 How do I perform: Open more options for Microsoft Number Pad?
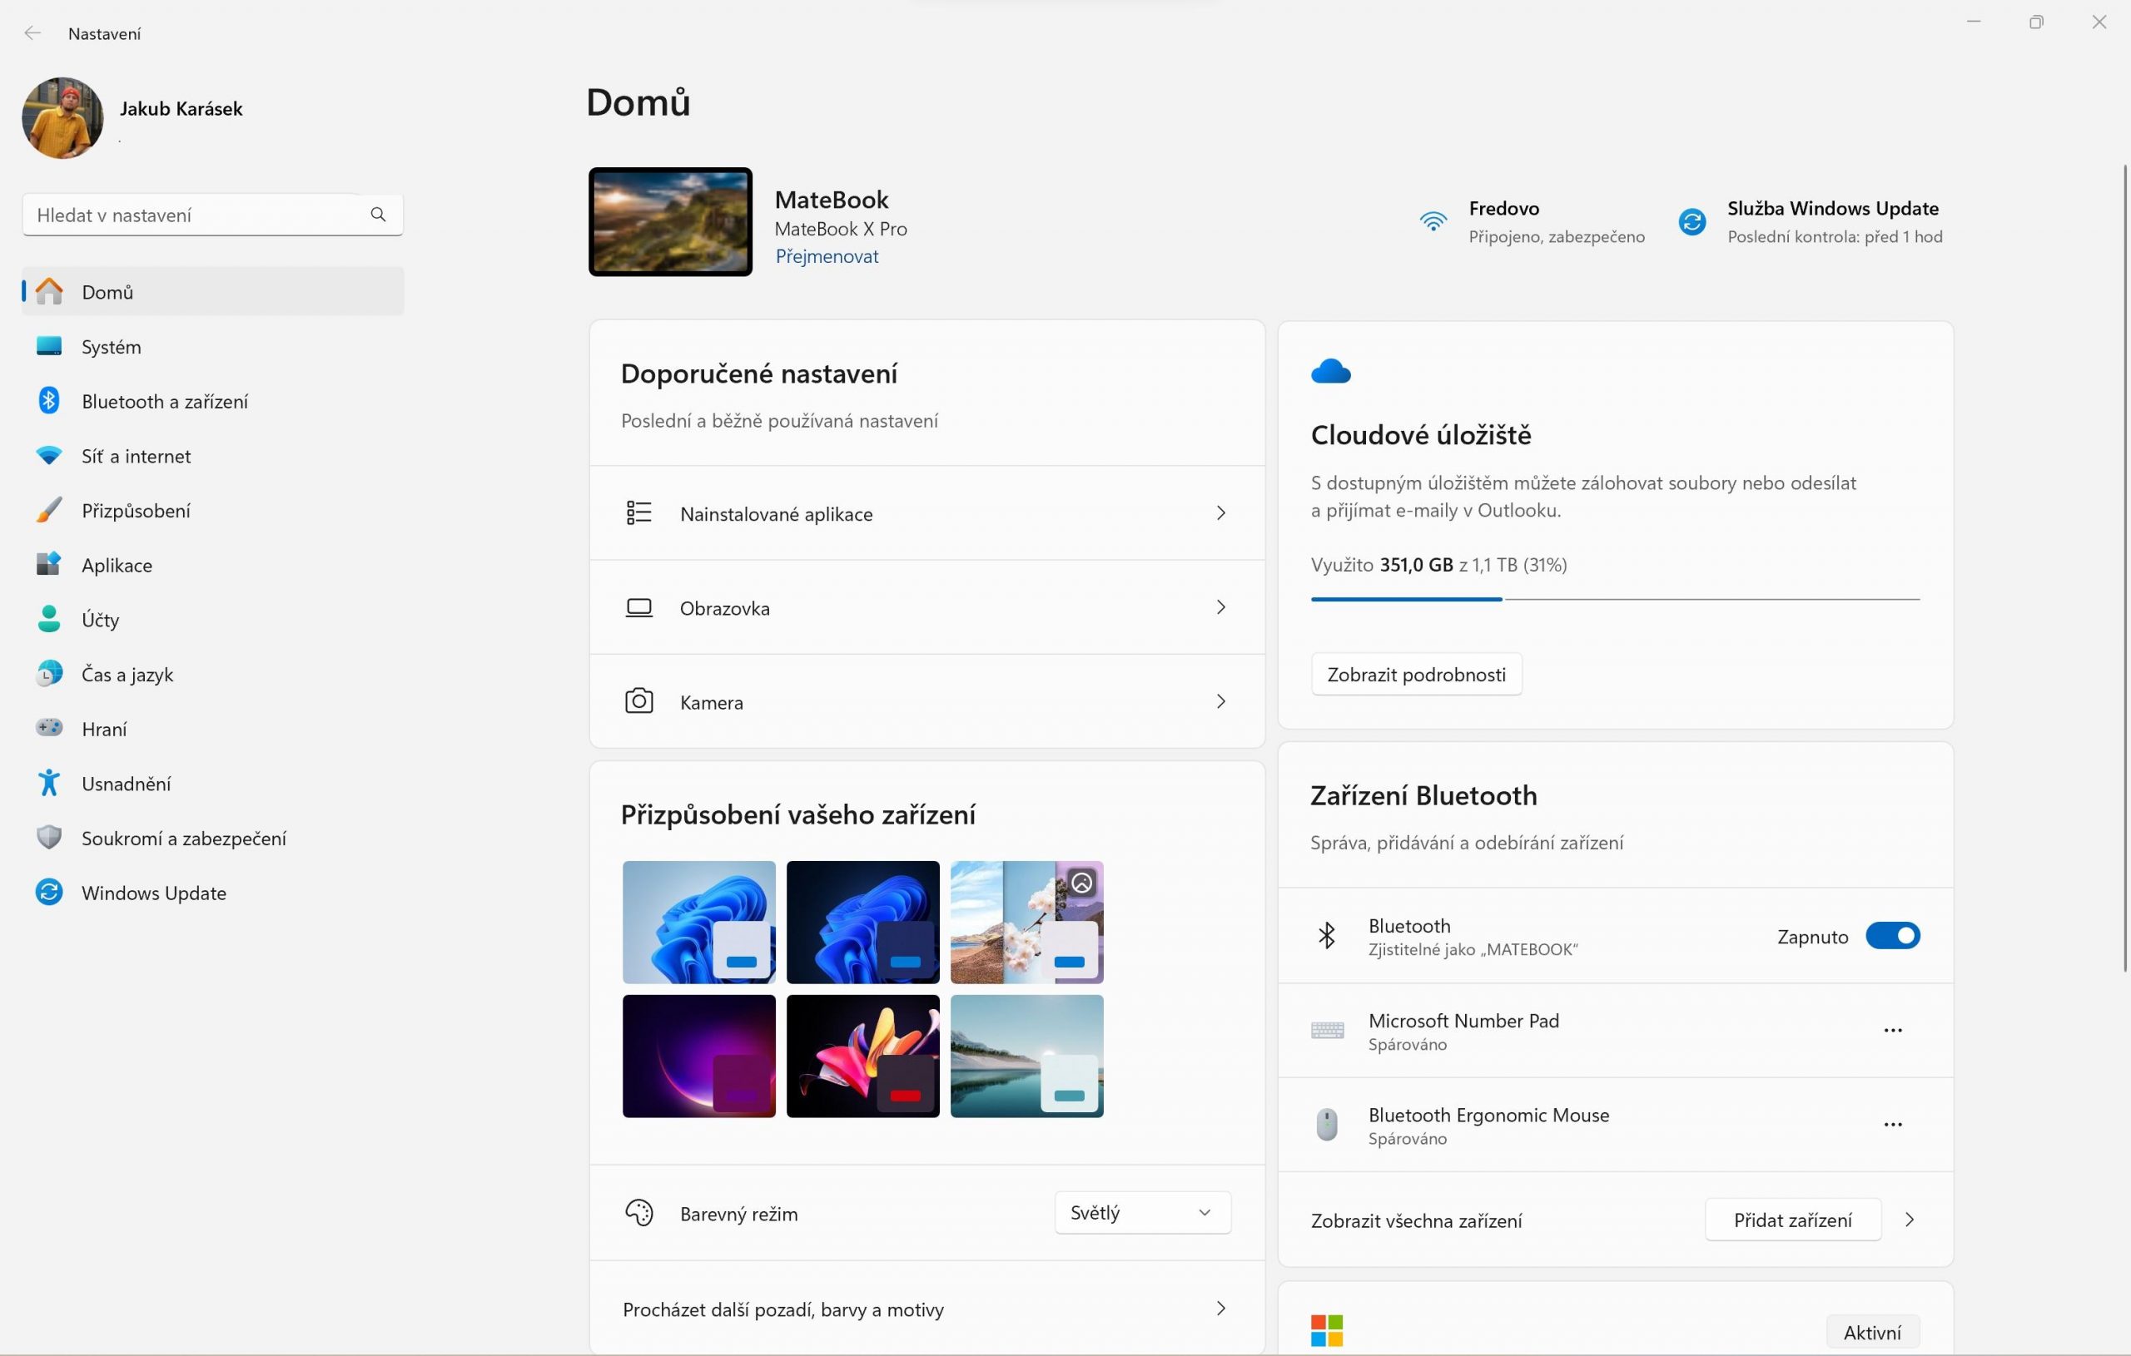coord(1893,1031)
